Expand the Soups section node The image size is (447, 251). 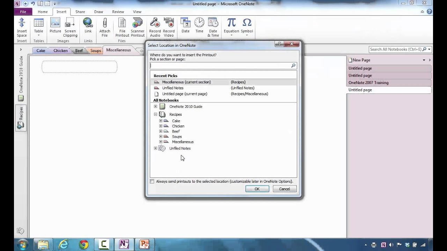click(x=161, y=136)
